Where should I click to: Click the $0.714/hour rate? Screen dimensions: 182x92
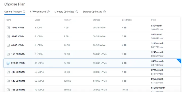157,65
